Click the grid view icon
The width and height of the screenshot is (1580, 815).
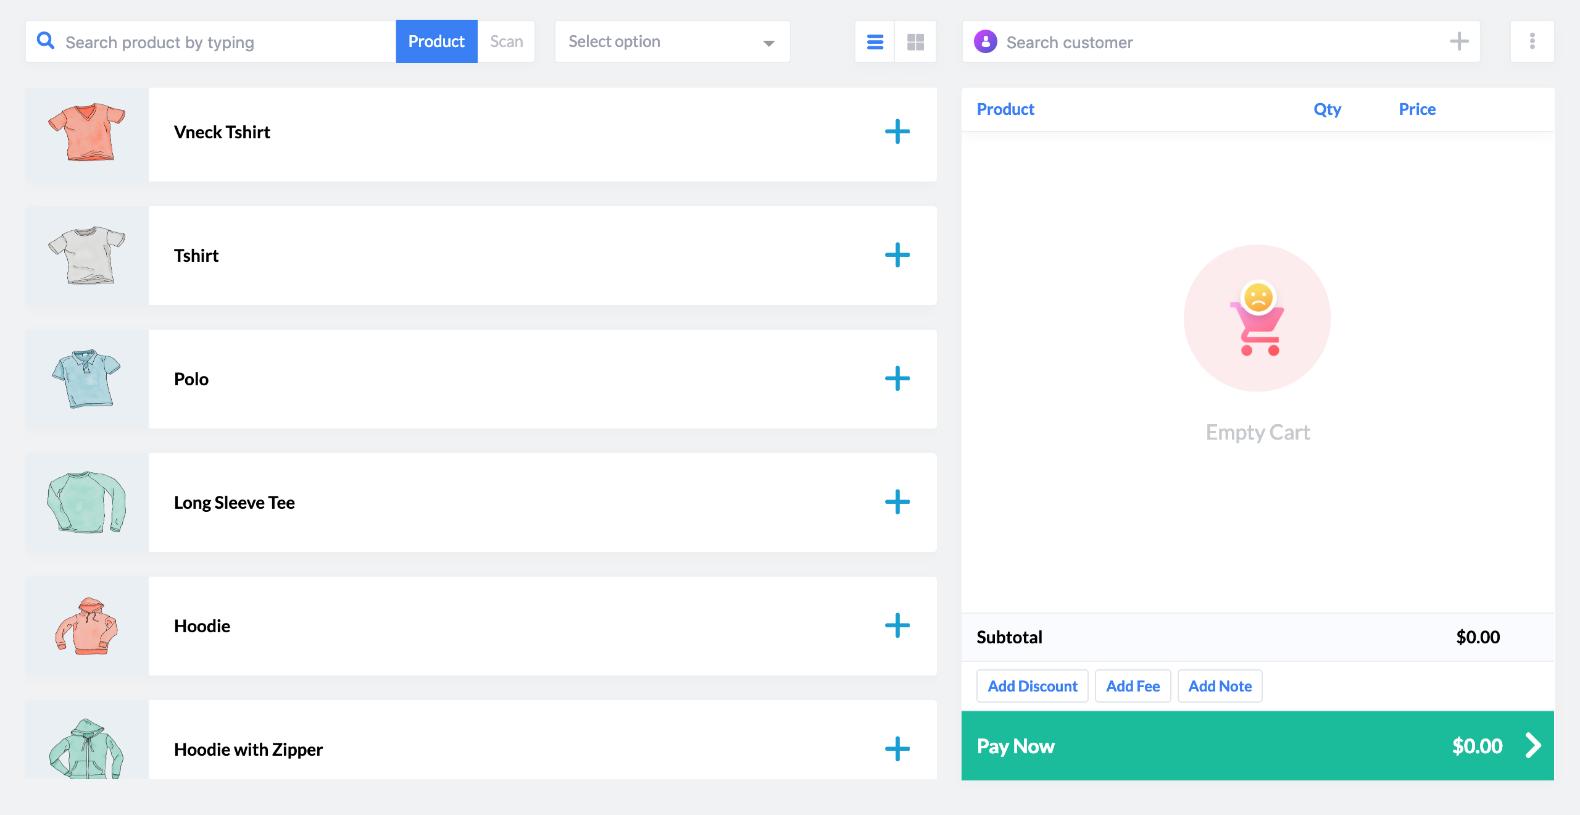click(x=915, y=43)
